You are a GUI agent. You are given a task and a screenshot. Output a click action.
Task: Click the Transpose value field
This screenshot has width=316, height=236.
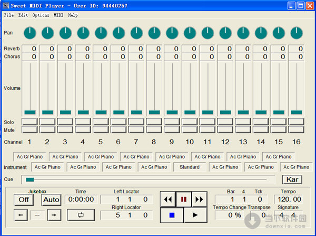tap(259, 215)
